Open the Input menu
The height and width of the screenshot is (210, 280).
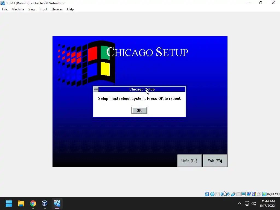click(x=43, y=9)
